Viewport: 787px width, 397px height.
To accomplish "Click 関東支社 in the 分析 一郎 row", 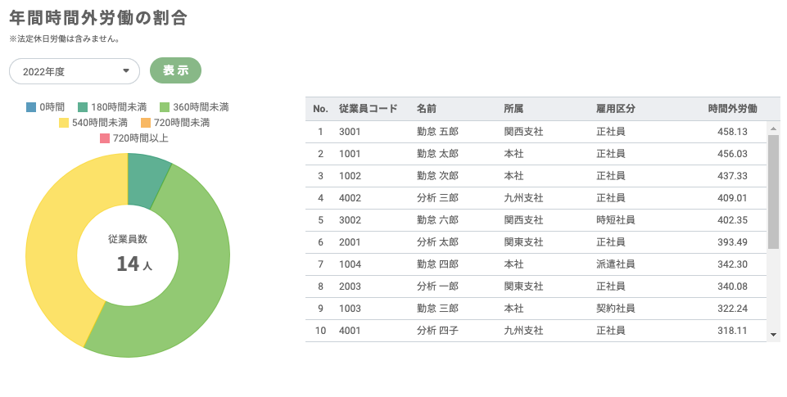I will pyautogui.click(x=523, y=286).
